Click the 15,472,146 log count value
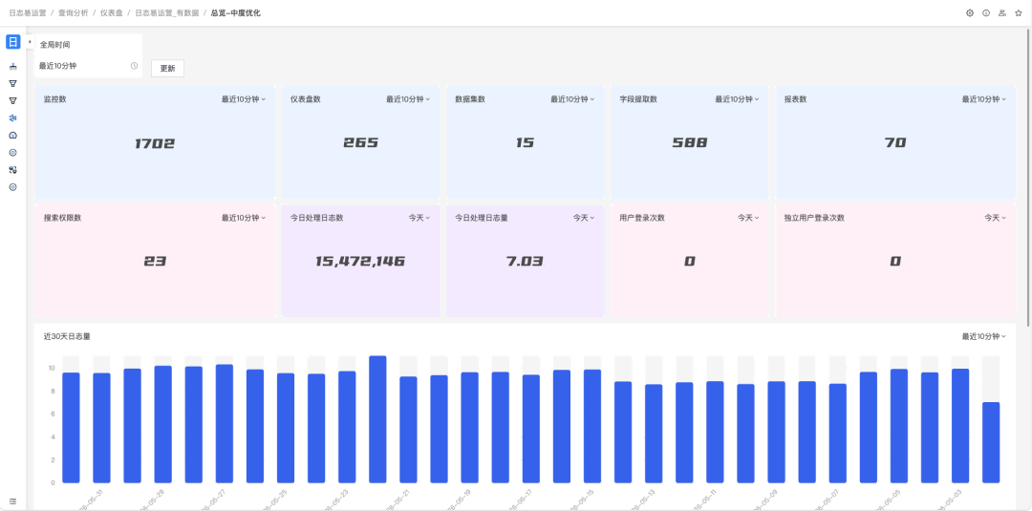Viewport: 1032px width, 511px height. tap(360, 261)
